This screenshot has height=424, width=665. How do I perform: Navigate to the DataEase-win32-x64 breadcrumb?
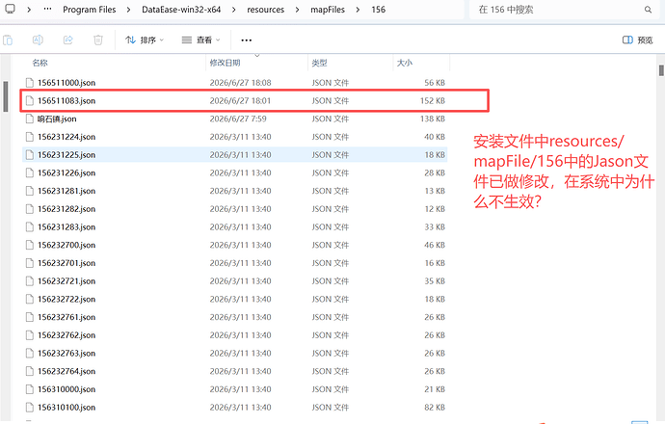tap(181, 10)
